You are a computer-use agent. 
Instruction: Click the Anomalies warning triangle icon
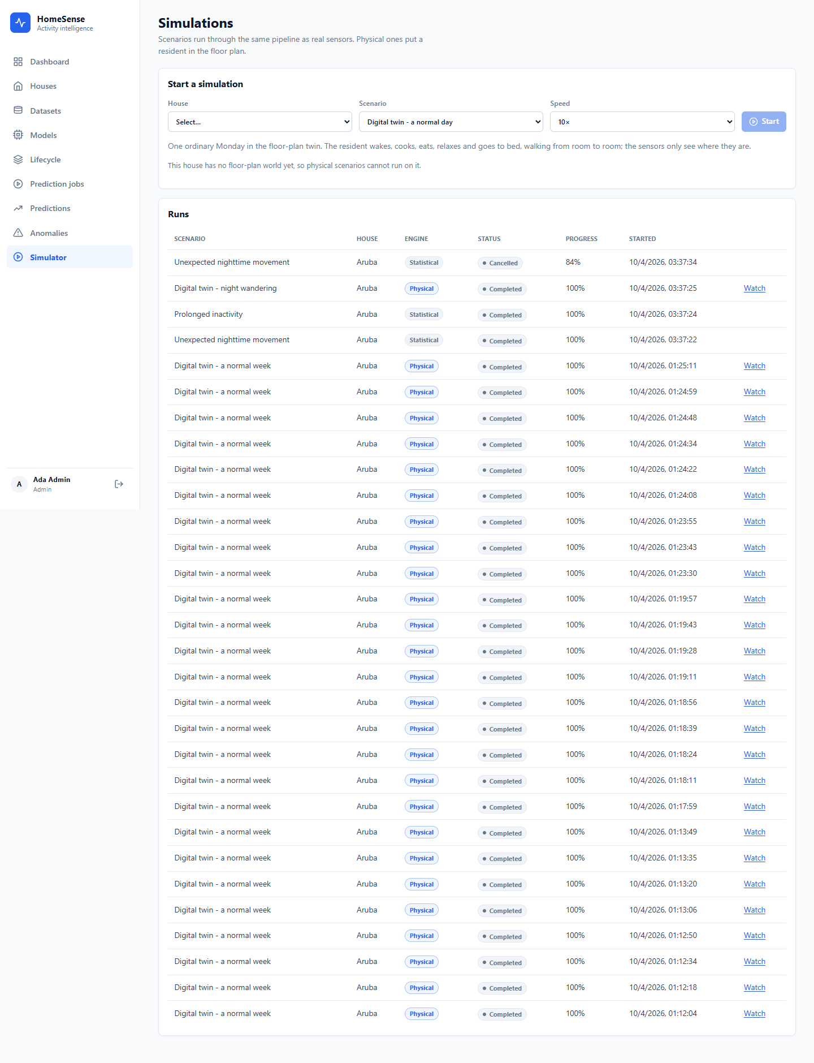(18, 233)
